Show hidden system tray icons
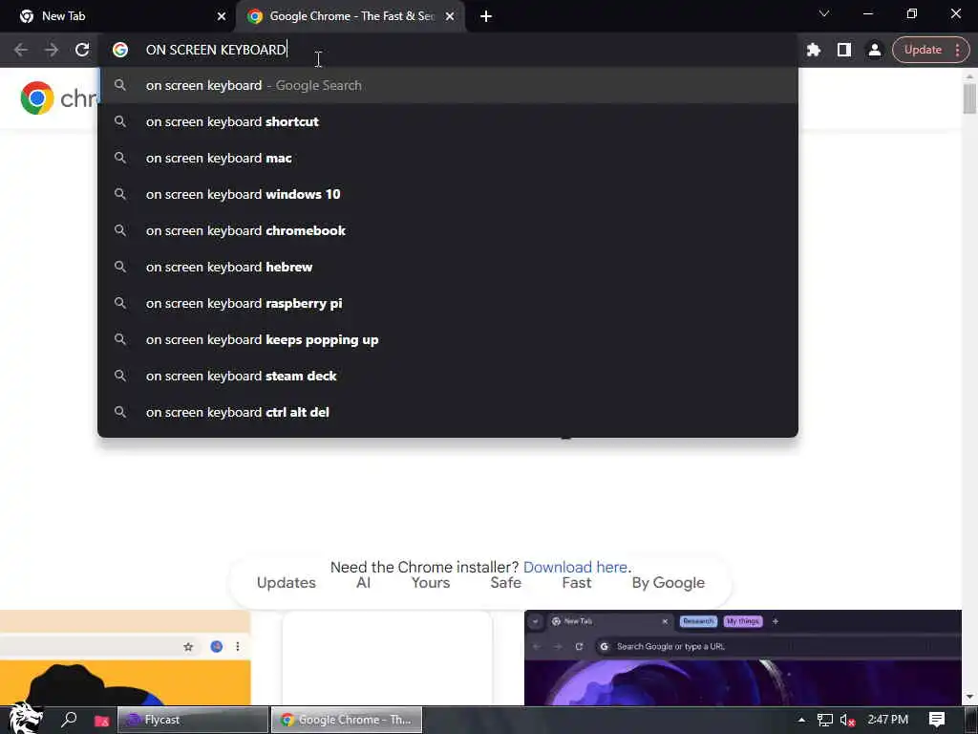 coord(801,720)
